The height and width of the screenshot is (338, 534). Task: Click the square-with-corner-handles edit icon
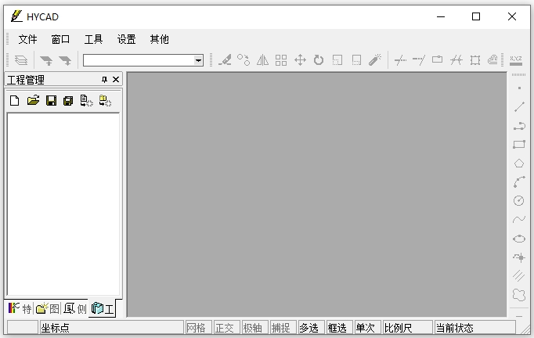click(x=475, y=60)
